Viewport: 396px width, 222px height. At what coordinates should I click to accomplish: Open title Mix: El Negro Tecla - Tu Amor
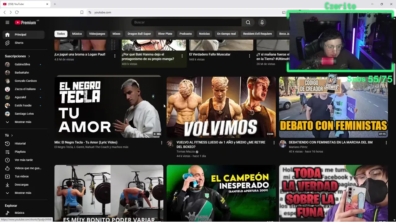click(86, 142)
